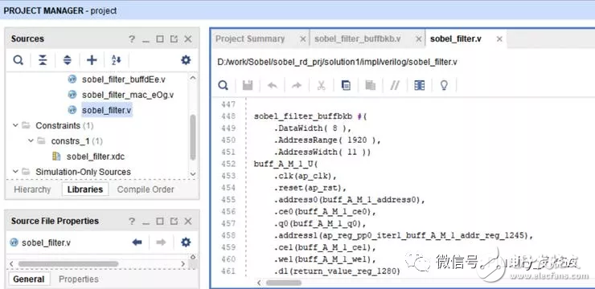Click the editor search magnifier icon
The width and height of the screenshot is (595, 289).
[224, 85]
